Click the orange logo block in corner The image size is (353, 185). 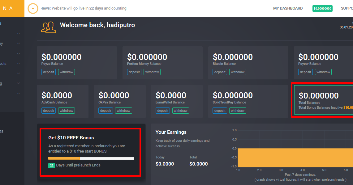(12, 8)
